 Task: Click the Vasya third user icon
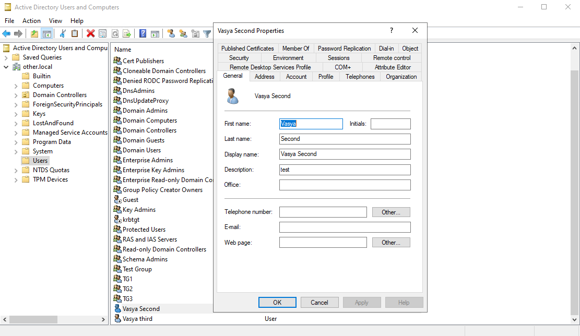tap(117, 318)
